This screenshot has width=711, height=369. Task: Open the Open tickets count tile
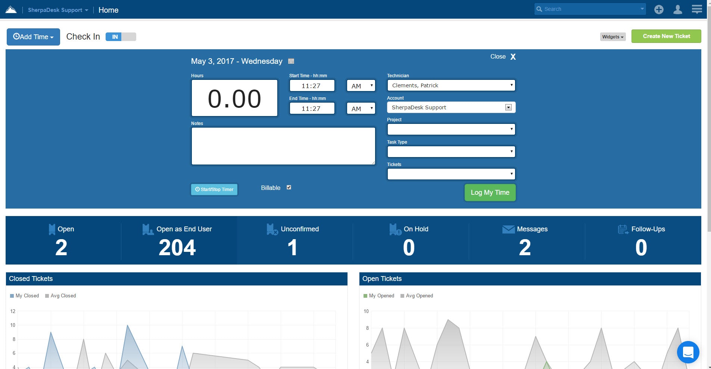[63, 240]
